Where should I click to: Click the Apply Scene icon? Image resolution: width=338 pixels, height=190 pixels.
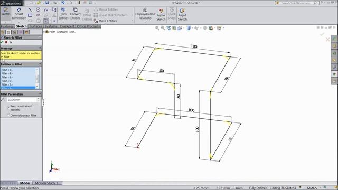[x=211, y=28]
